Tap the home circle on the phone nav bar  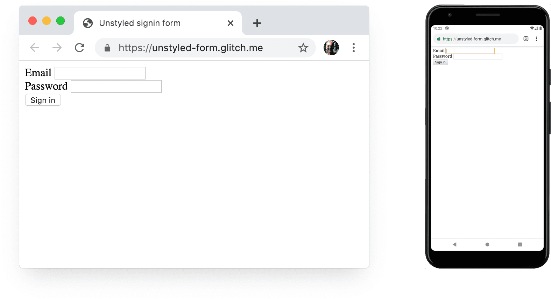(487, 244)
